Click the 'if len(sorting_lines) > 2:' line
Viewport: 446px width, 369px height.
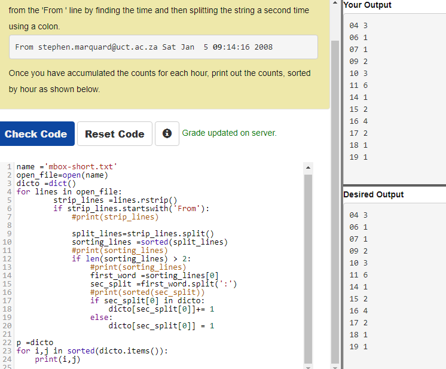coord(131,258)
